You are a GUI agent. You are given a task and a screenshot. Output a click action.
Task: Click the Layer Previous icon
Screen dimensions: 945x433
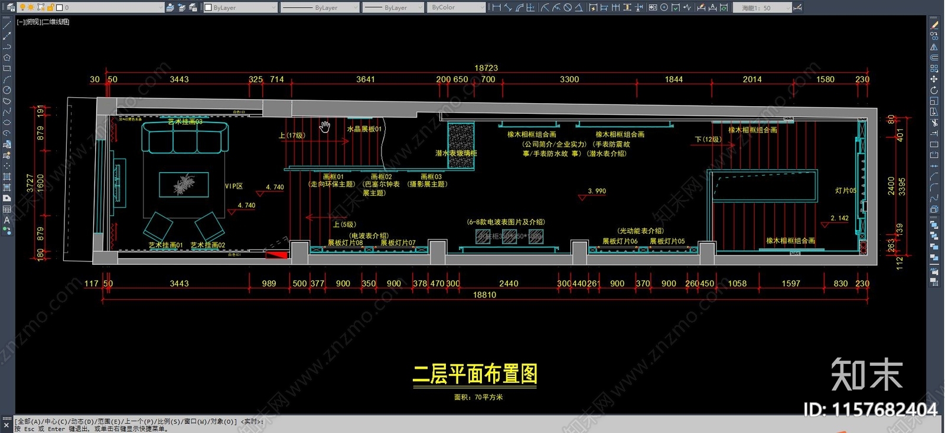[181, 8]
